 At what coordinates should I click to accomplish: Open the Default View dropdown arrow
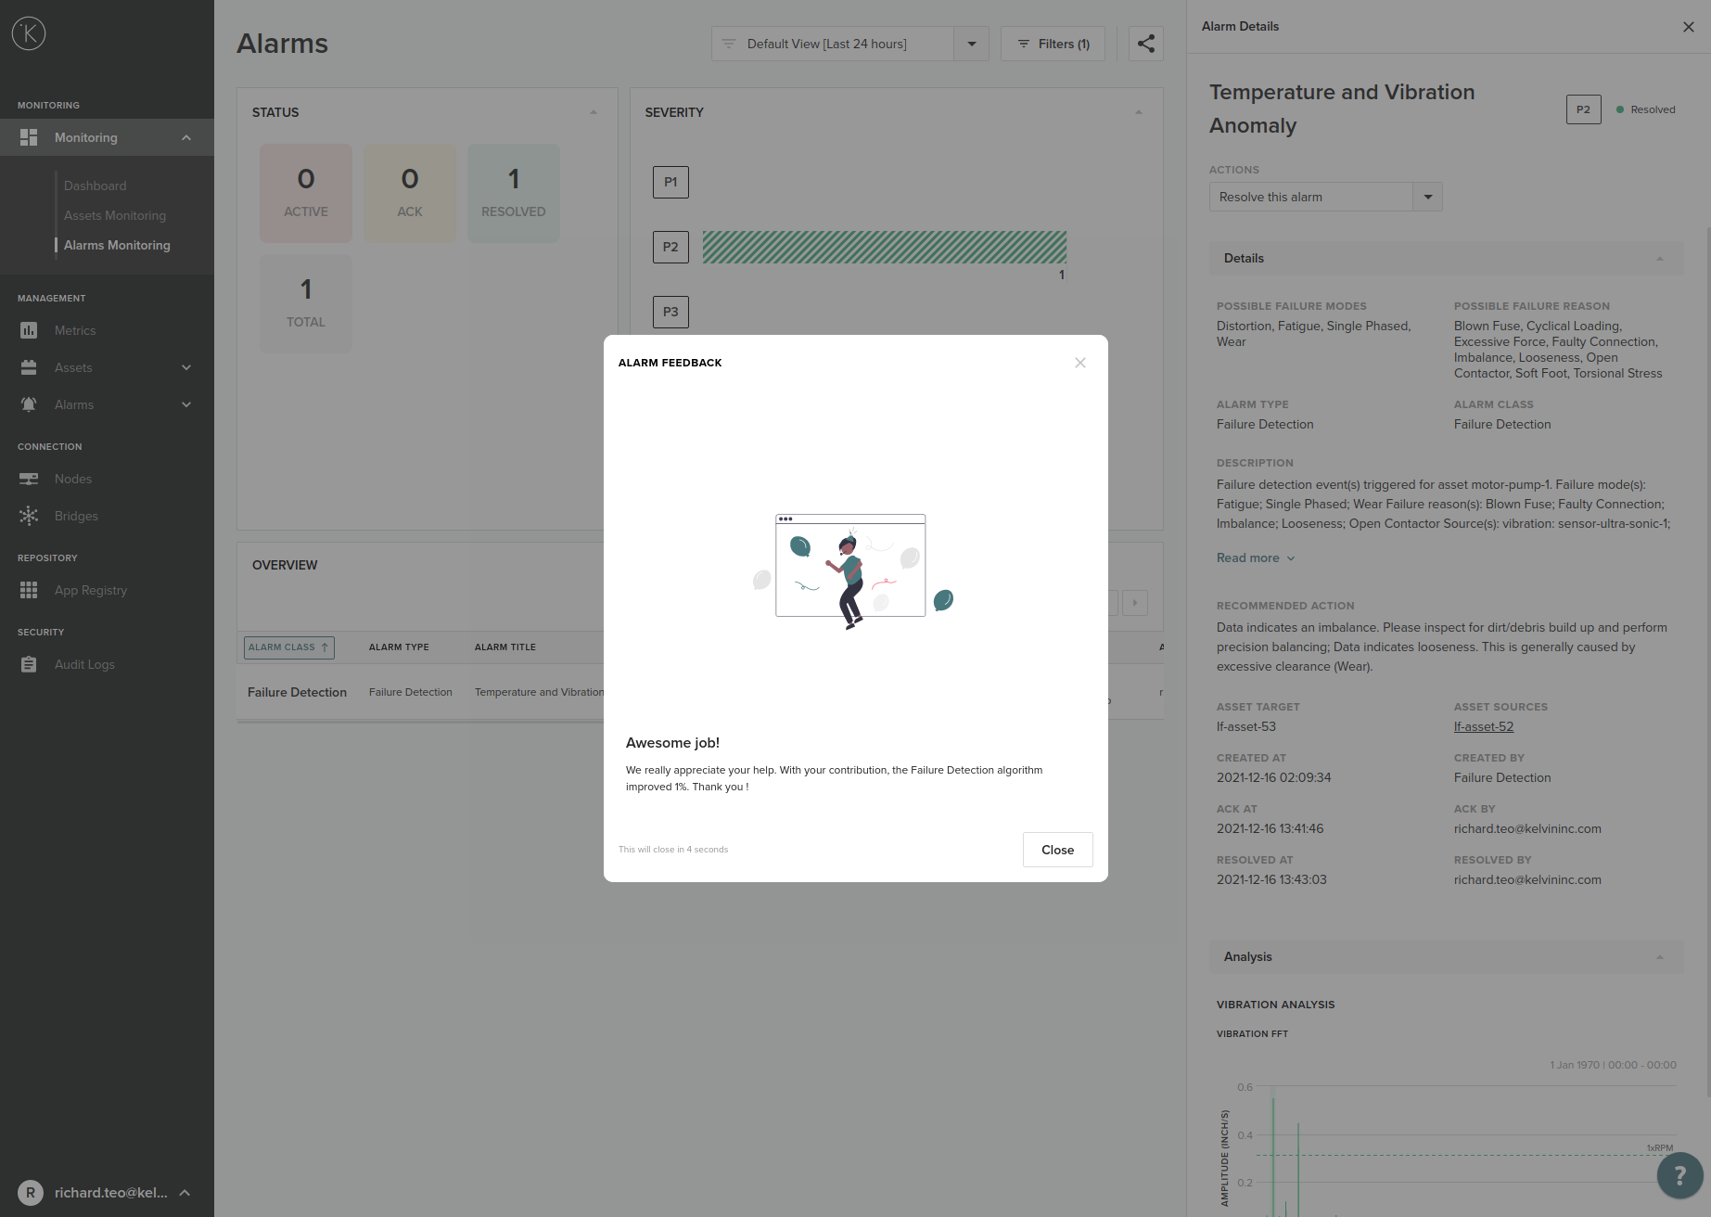(x=971, y=44)
